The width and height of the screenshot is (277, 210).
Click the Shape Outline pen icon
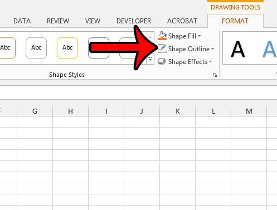(x=162, y=48)
